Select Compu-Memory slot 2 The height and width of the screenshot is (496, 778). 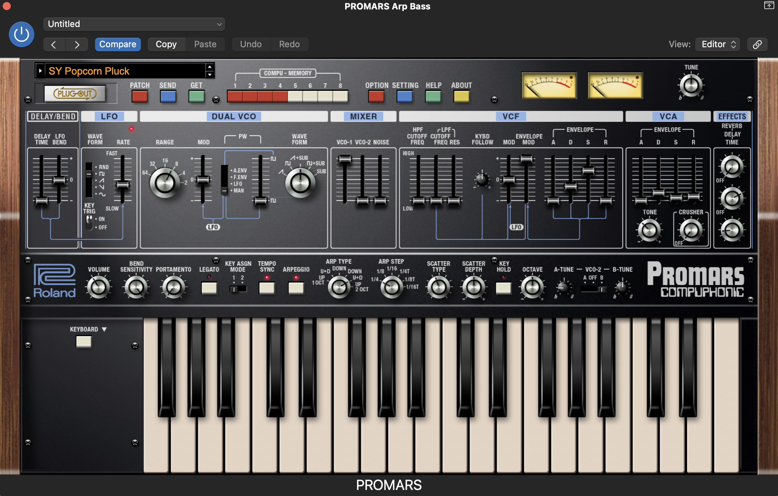coord(250,97)
